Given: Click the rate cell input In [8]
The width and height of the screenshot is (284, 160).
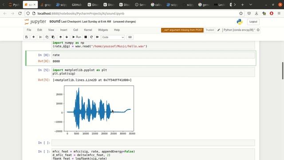Looking at the screenshot, I should [153, 55].
